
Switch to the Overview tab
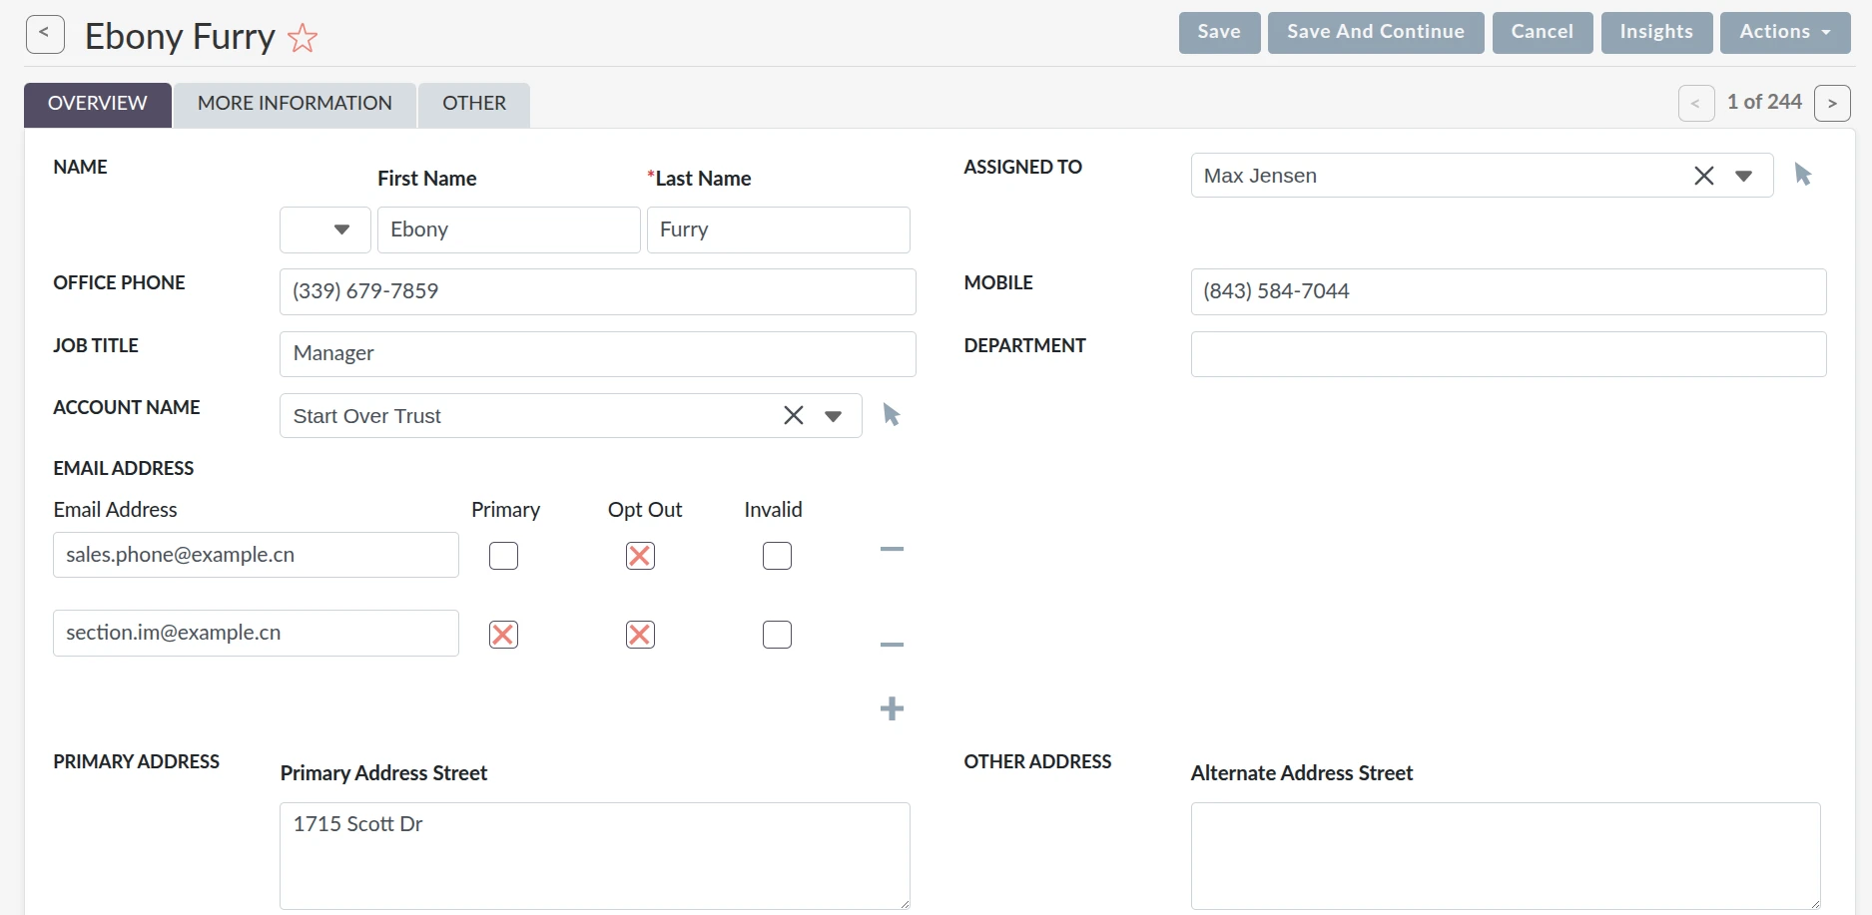pyautogui.click(x=98, y=104)
